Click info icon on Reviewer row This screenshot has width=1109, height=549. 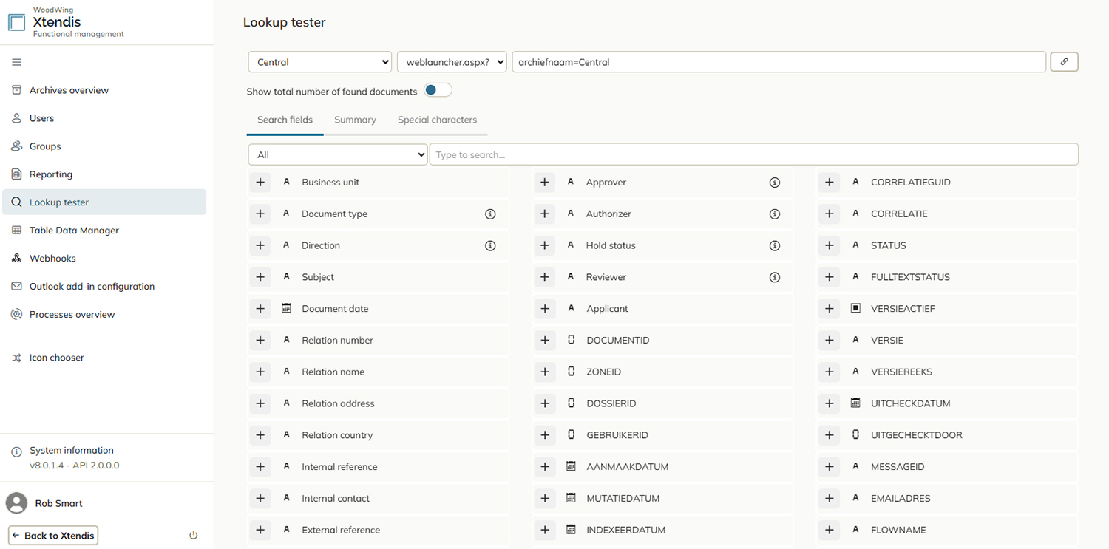click(x=775, y=277)
